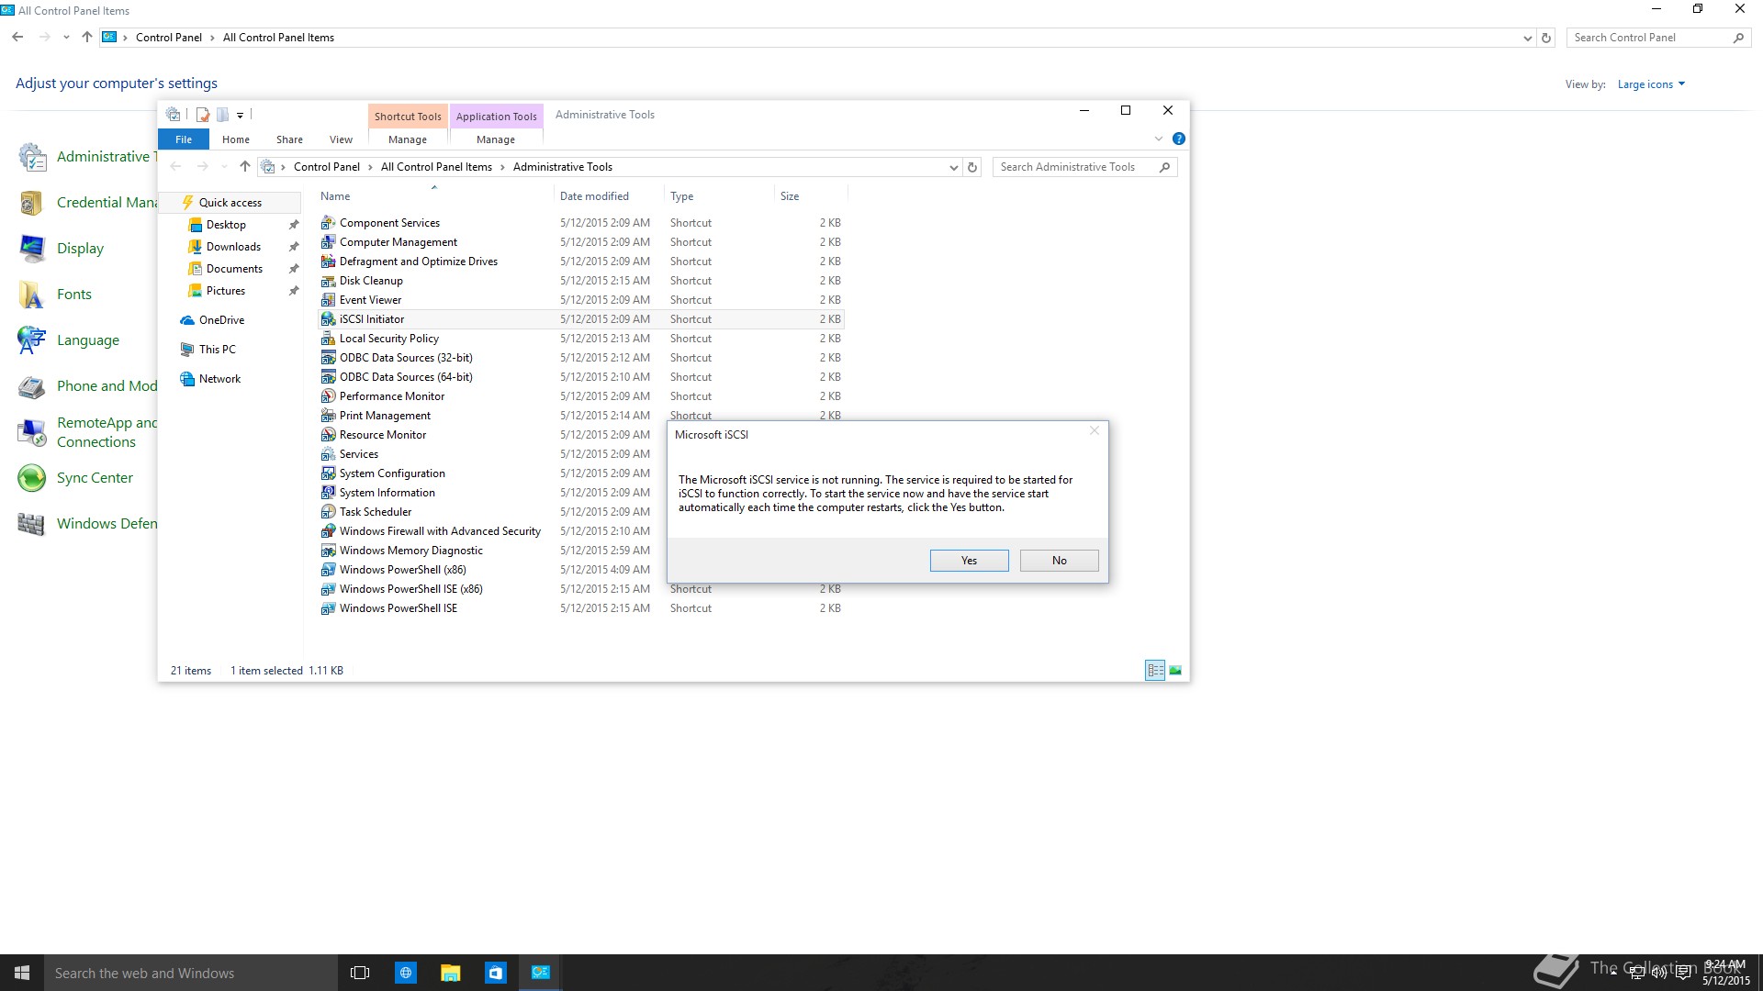1763x991 pixels.
Task: Expand the ribbon with the chevron arrow
Action: click(x=1158, y=139)
